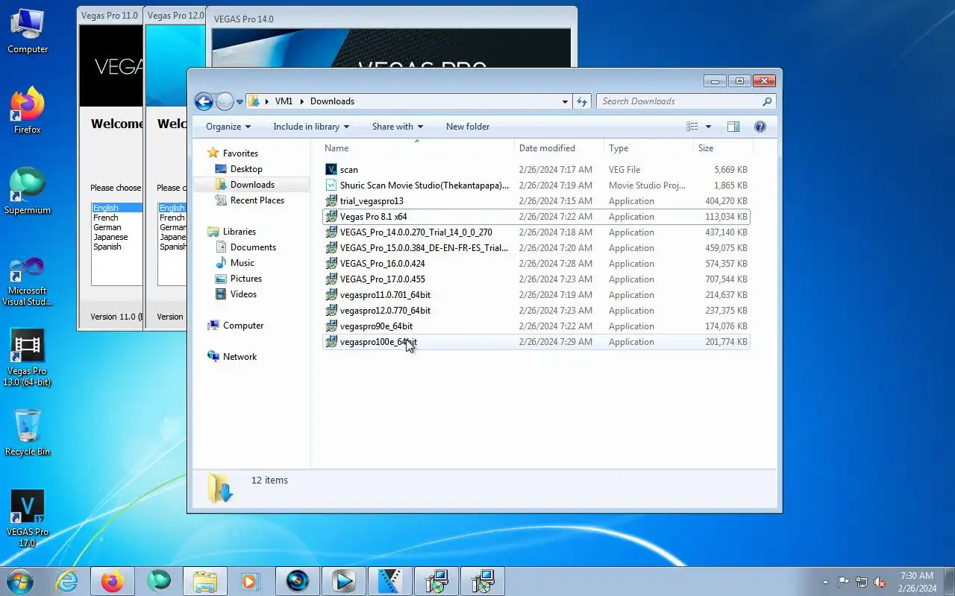Image resolution: width=955 pixels, height=596 pixels.
Task: Sort files by the Size column
Action: click(724, 148)
